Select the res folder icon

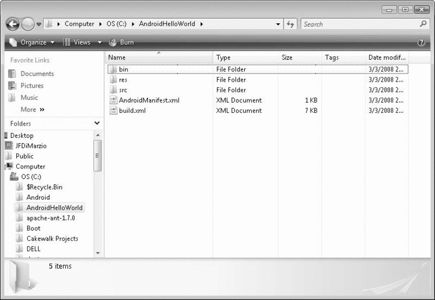point(113,79)
